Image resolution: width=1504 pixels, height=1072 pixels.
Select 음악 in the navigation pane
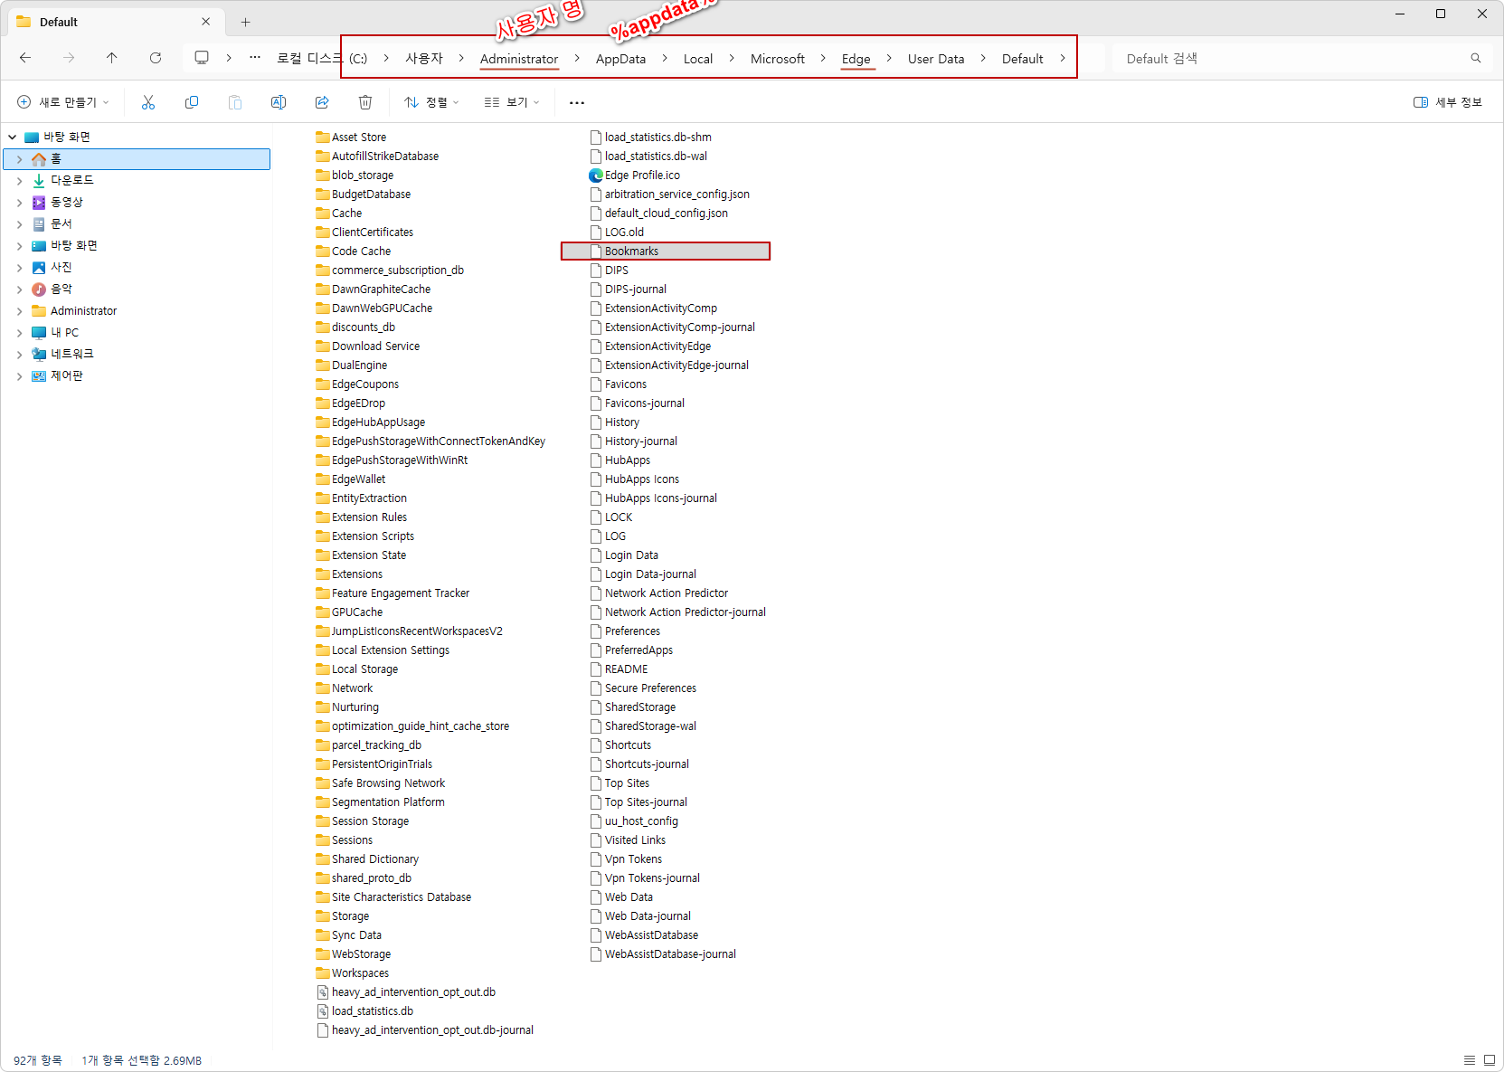click(x=61, y=289)
